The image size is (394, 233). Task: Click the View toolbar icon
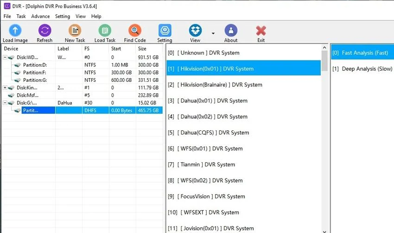coord(195,31)
